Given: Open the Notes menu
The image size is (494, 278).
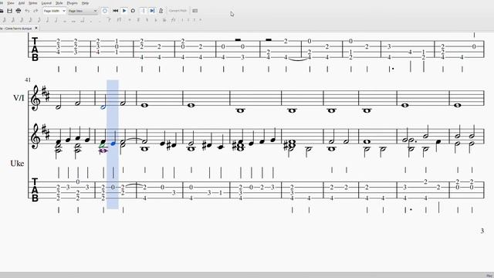Looking at the screenshot, I should [x=32, y=3].
